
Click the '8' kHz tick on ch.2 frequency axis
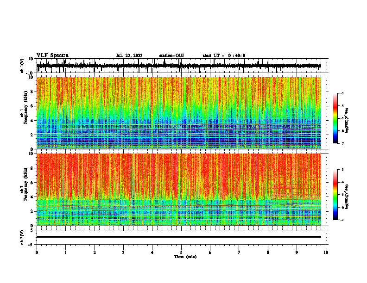pos(32,168)
